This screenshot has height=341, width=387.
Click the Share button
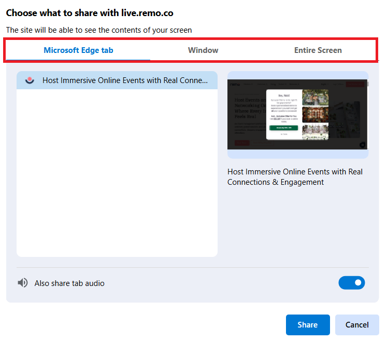pyautogui.click(x=308, y=325)
